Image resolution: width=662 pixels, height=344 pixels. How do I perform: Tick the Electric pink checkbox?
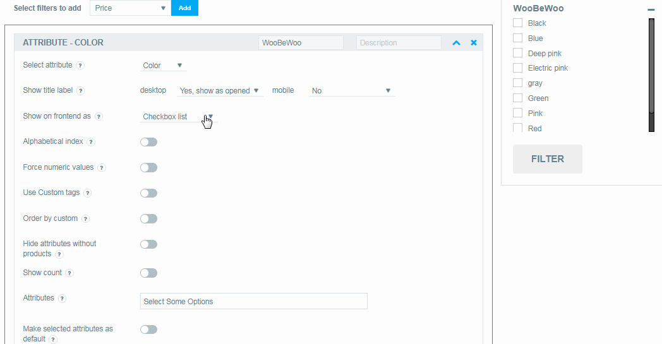(517, 68)
